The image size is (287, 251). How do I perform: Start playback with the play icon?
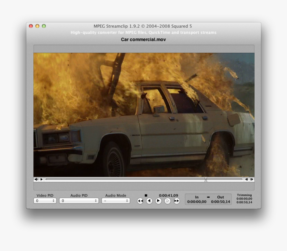pyautogui.click(x=158, y=201)
